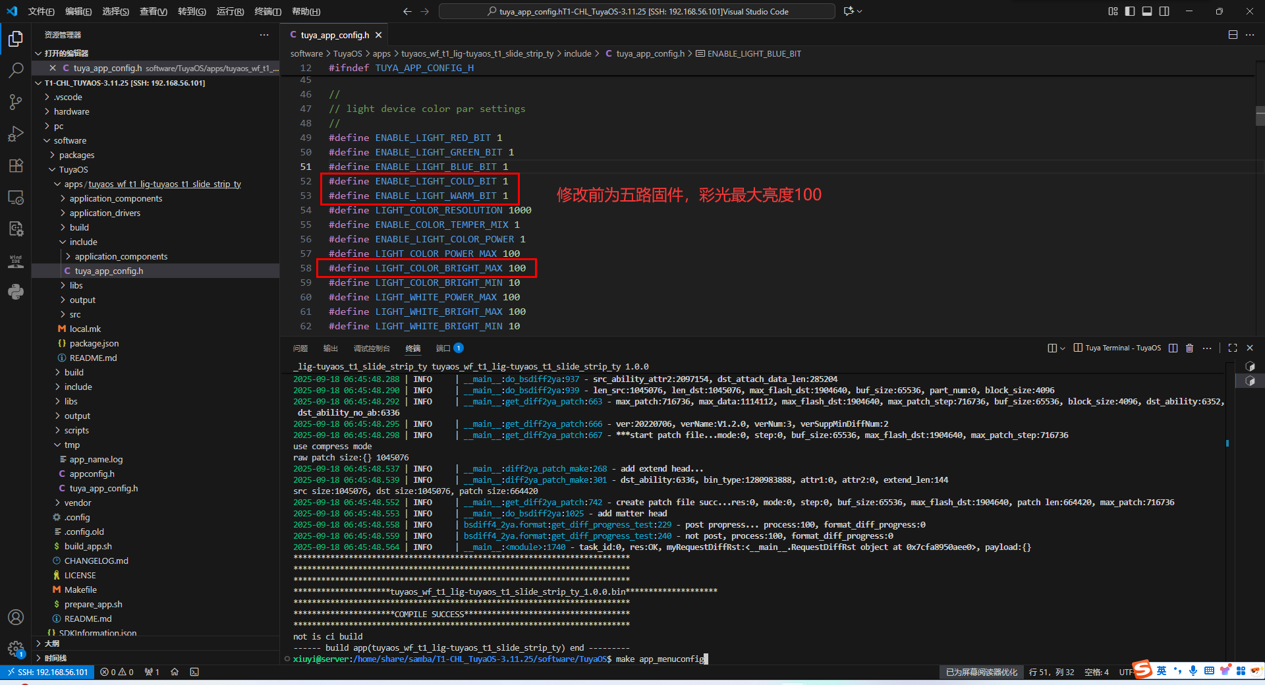1265x685 pixels.
Task: Toggle the primary side bar layout button
Action: [x=1130, y=11]
